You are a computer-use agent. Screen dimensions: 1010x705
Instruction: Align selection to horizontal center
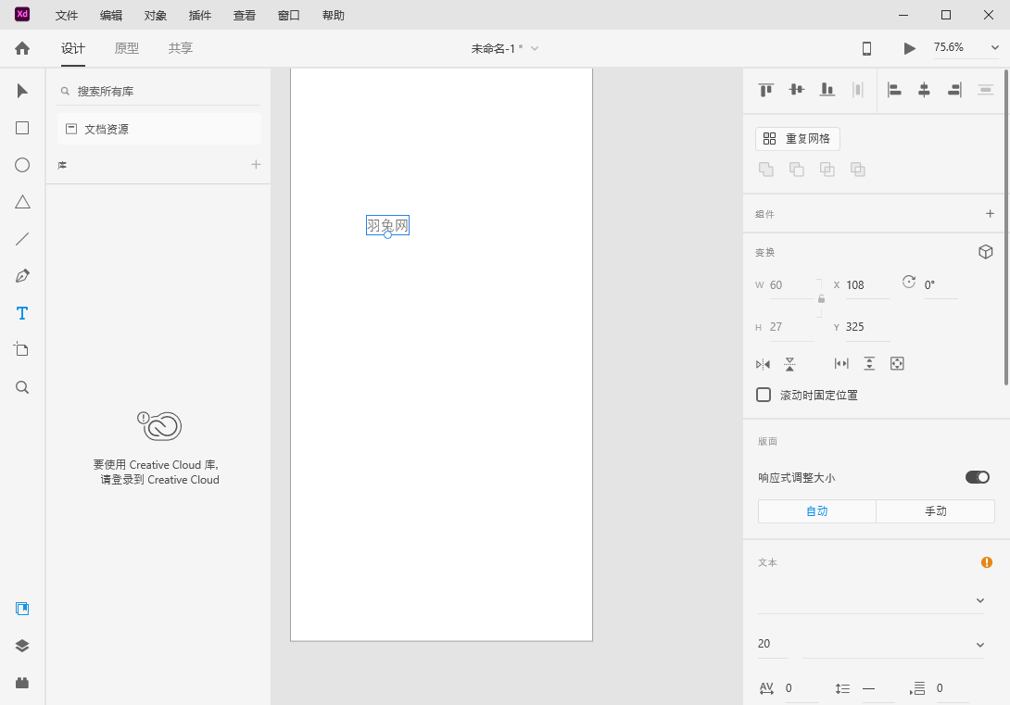(x=924, y=90)
